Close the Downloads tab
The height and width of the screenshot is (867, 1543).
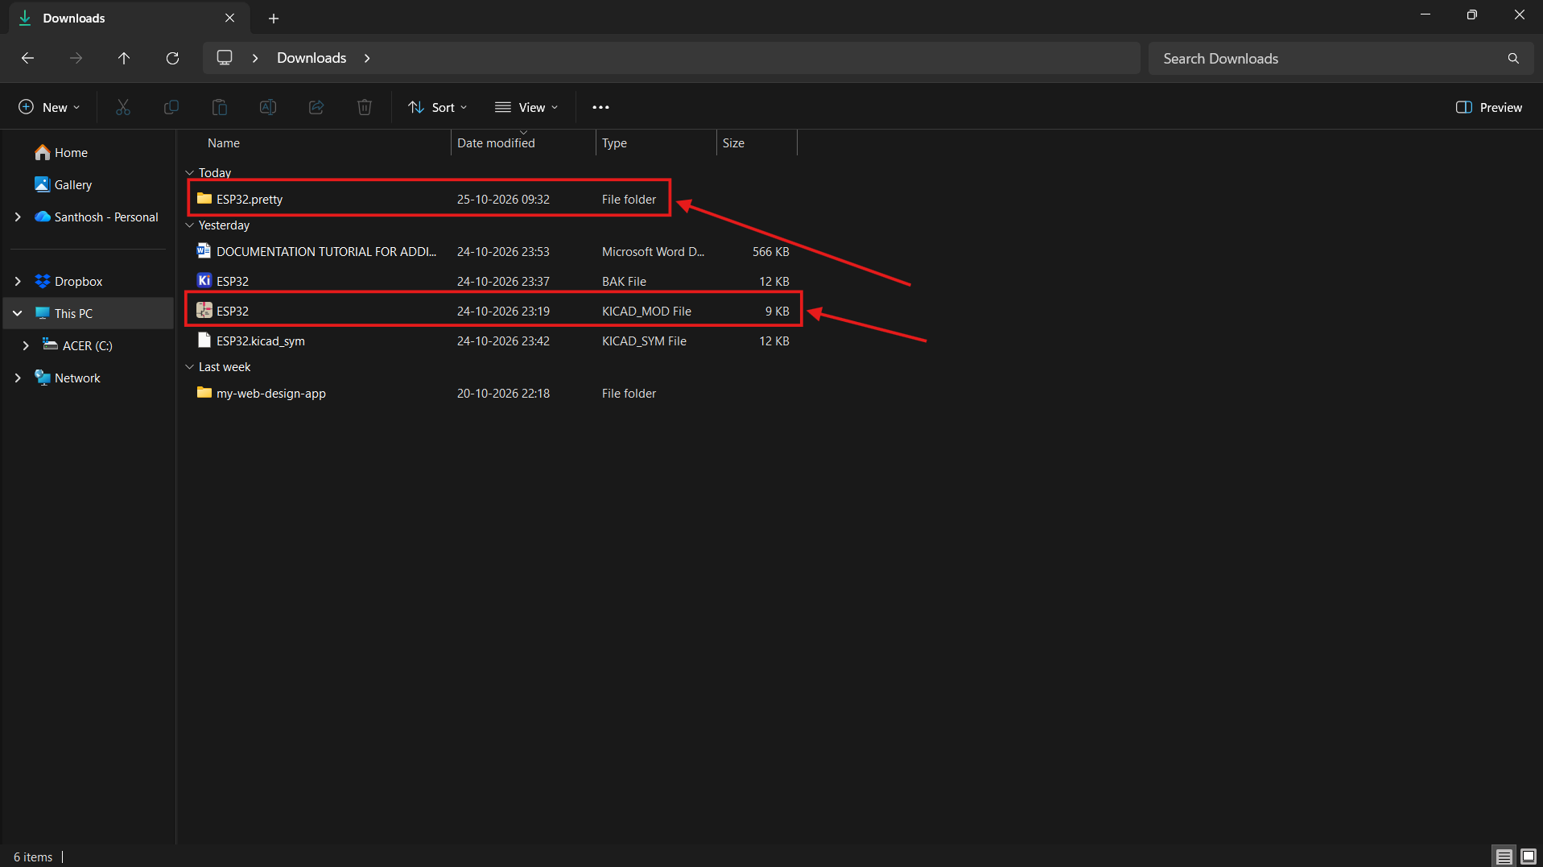click(230, 18)
